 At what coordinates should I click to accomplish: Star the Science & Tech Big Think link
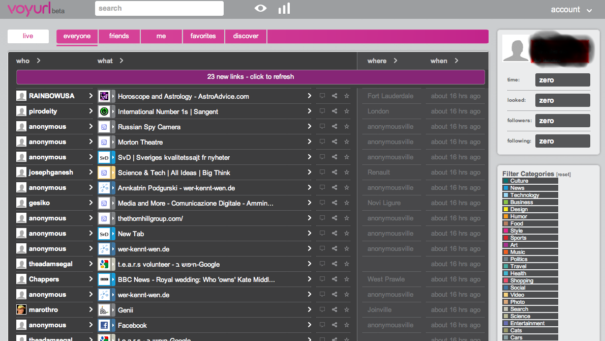(347, 172)
